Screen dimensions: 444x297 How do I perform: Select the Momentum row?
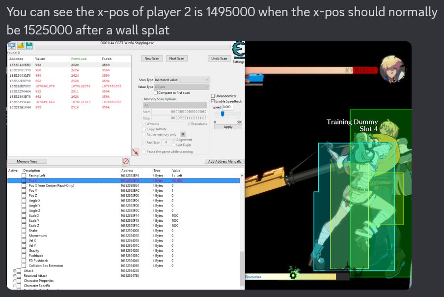click(x=123, y=236)
